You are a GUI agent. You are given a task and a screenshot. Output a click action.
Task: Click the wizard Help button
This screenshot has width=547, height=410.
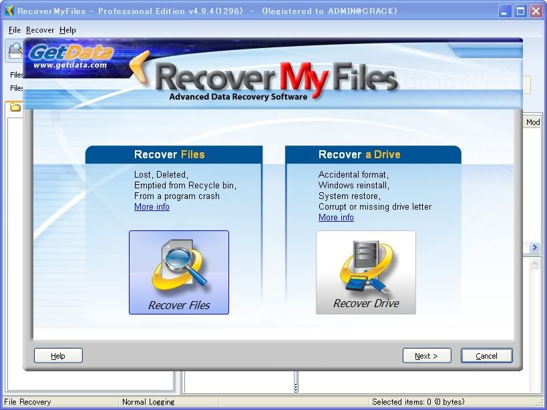click(58, 356)
